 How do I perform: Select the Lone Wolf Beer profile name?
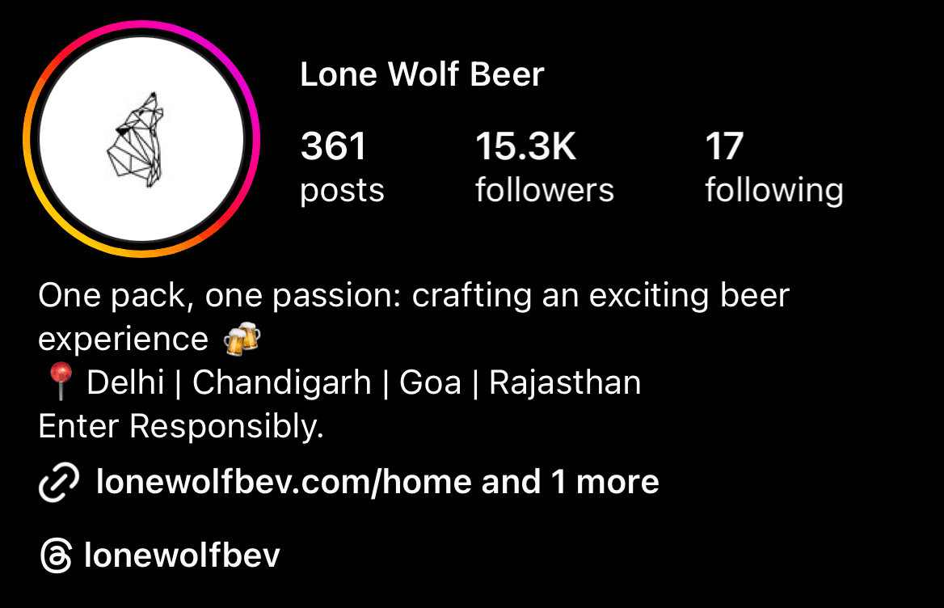(422, 74)
